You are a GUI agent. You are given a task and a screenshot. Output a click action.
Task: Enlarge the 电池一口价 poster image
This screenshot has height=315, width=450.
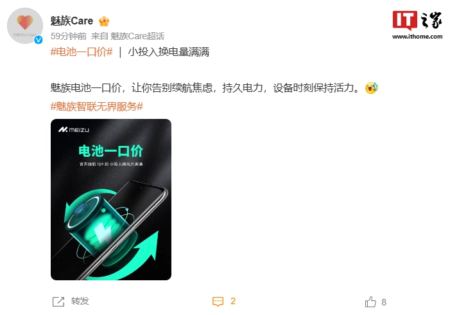tap(111, 199)
